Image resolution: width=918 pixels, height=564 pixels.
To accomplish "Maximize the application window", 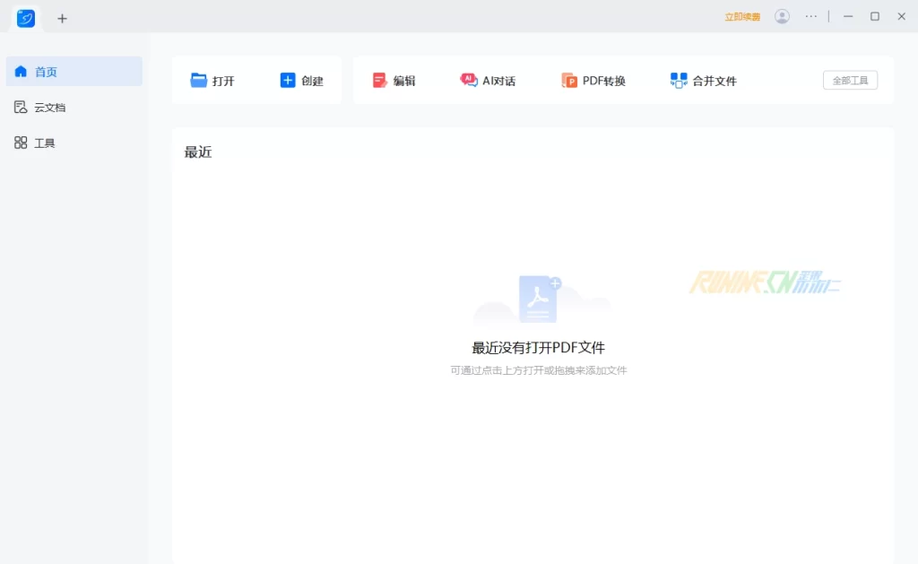I will click(x=875, y=16).
